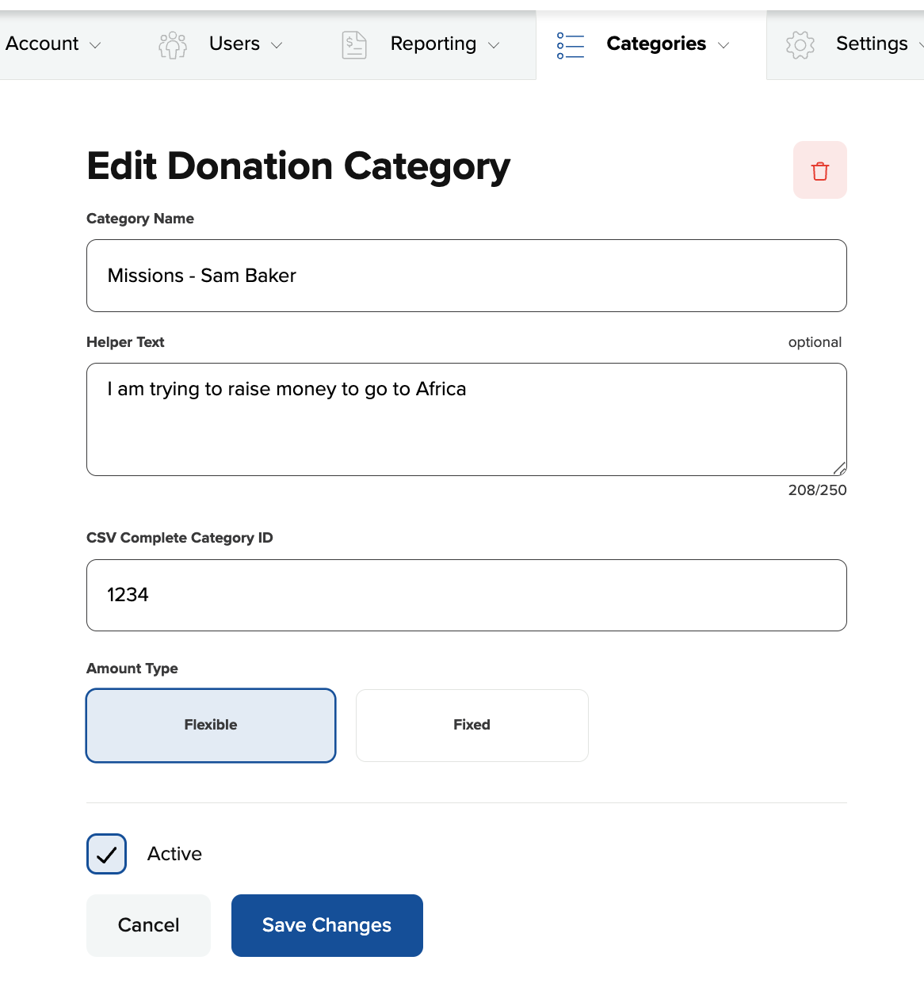Expand the Reporting dropdown chevron
Screen dimensions: 924x1006
(494, 45)
